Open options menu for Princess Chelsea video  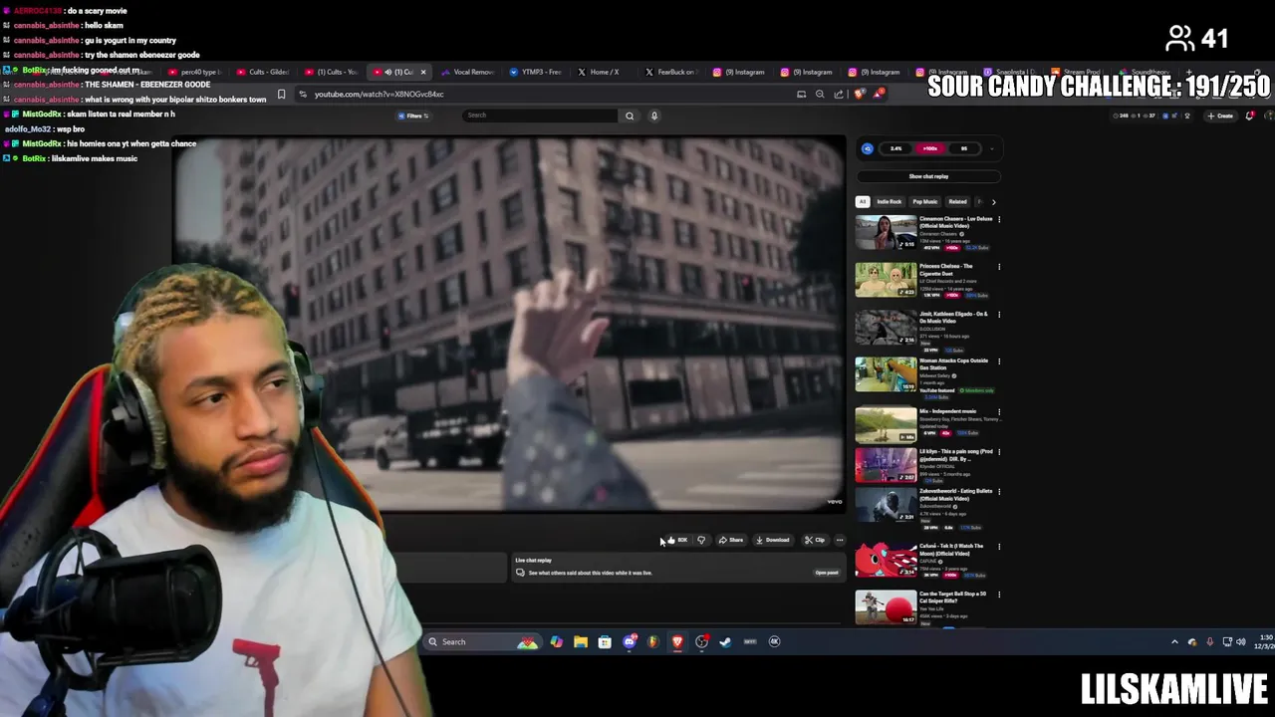(999, 267)
